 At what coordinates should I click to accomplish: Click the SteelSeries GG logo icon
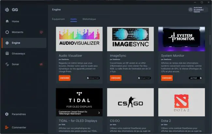tap(7, 10)
